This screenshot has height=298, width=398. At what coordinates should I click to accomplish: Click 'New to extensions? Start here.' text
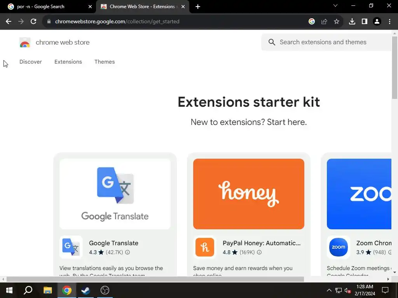pos(248,122)
